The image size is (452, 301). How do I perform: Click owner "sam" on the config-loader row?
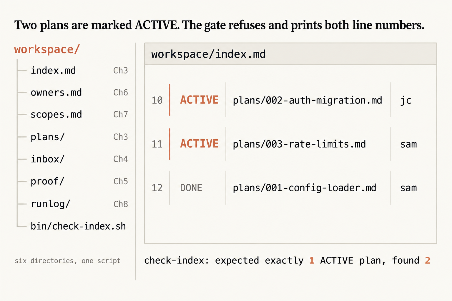pos(408,188)
